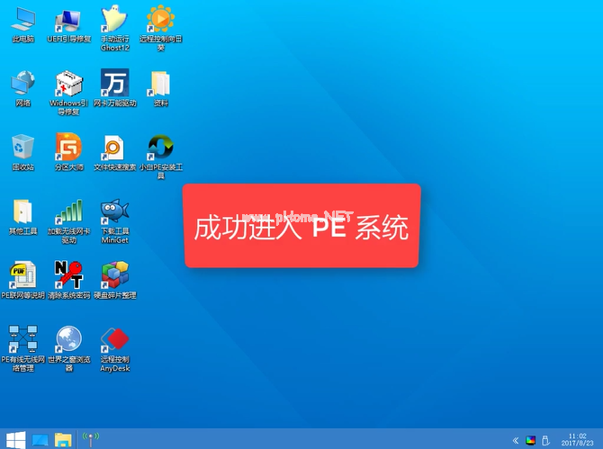This screenshot has width=603, height=449.
Task: Select the 手动运行 Ghost12 shortcut
Action: tap(114, 29)
